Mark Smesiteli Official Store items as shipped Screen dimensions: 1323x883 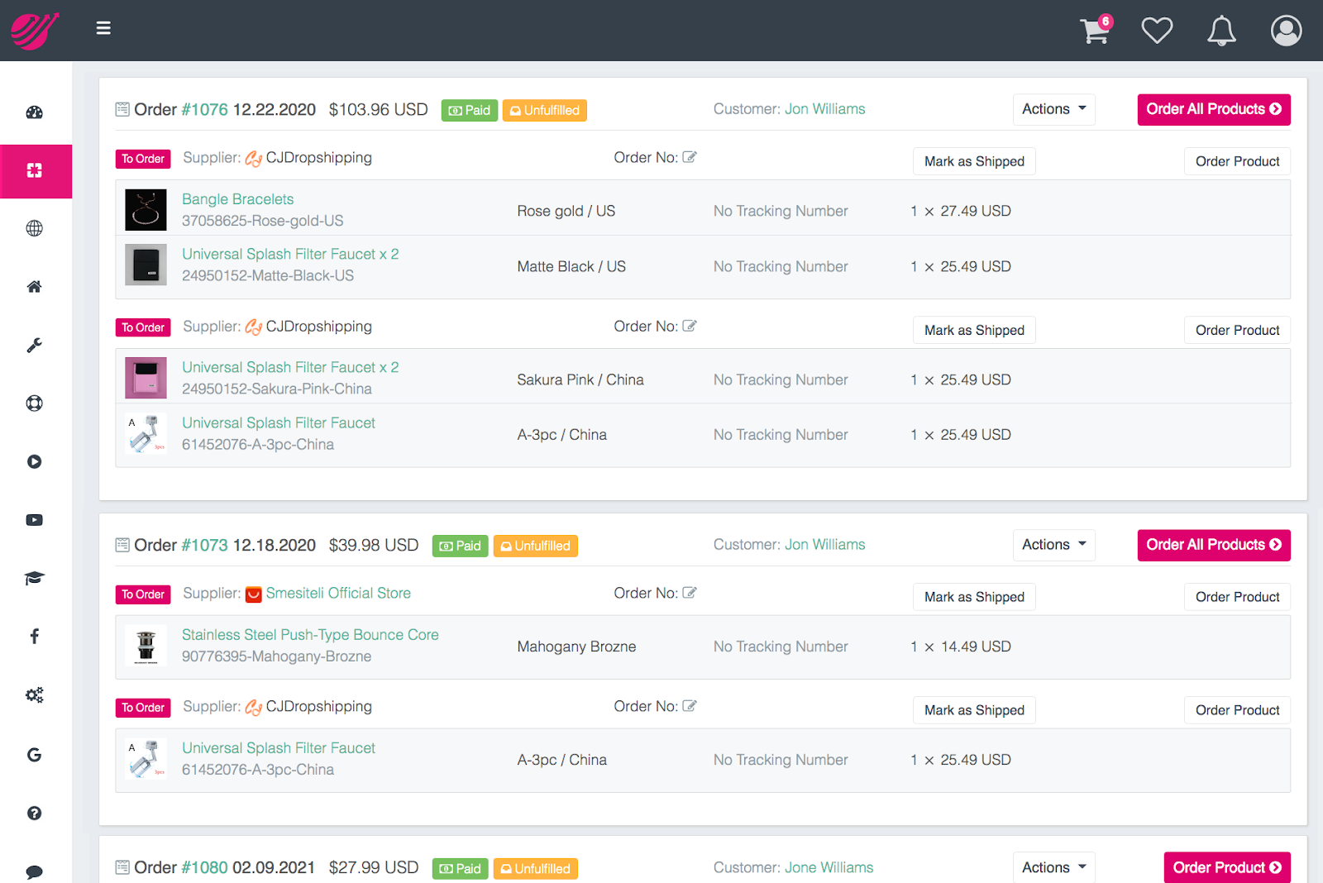[974, 597]
